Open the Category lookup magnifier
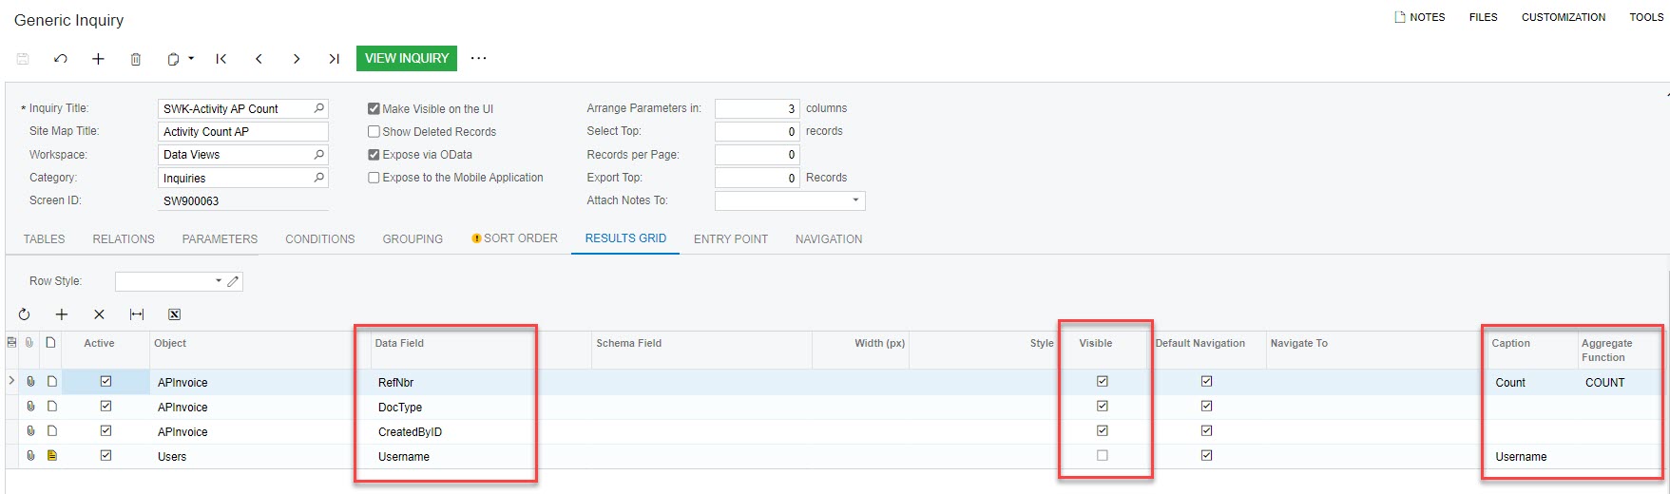 [319, 178]
